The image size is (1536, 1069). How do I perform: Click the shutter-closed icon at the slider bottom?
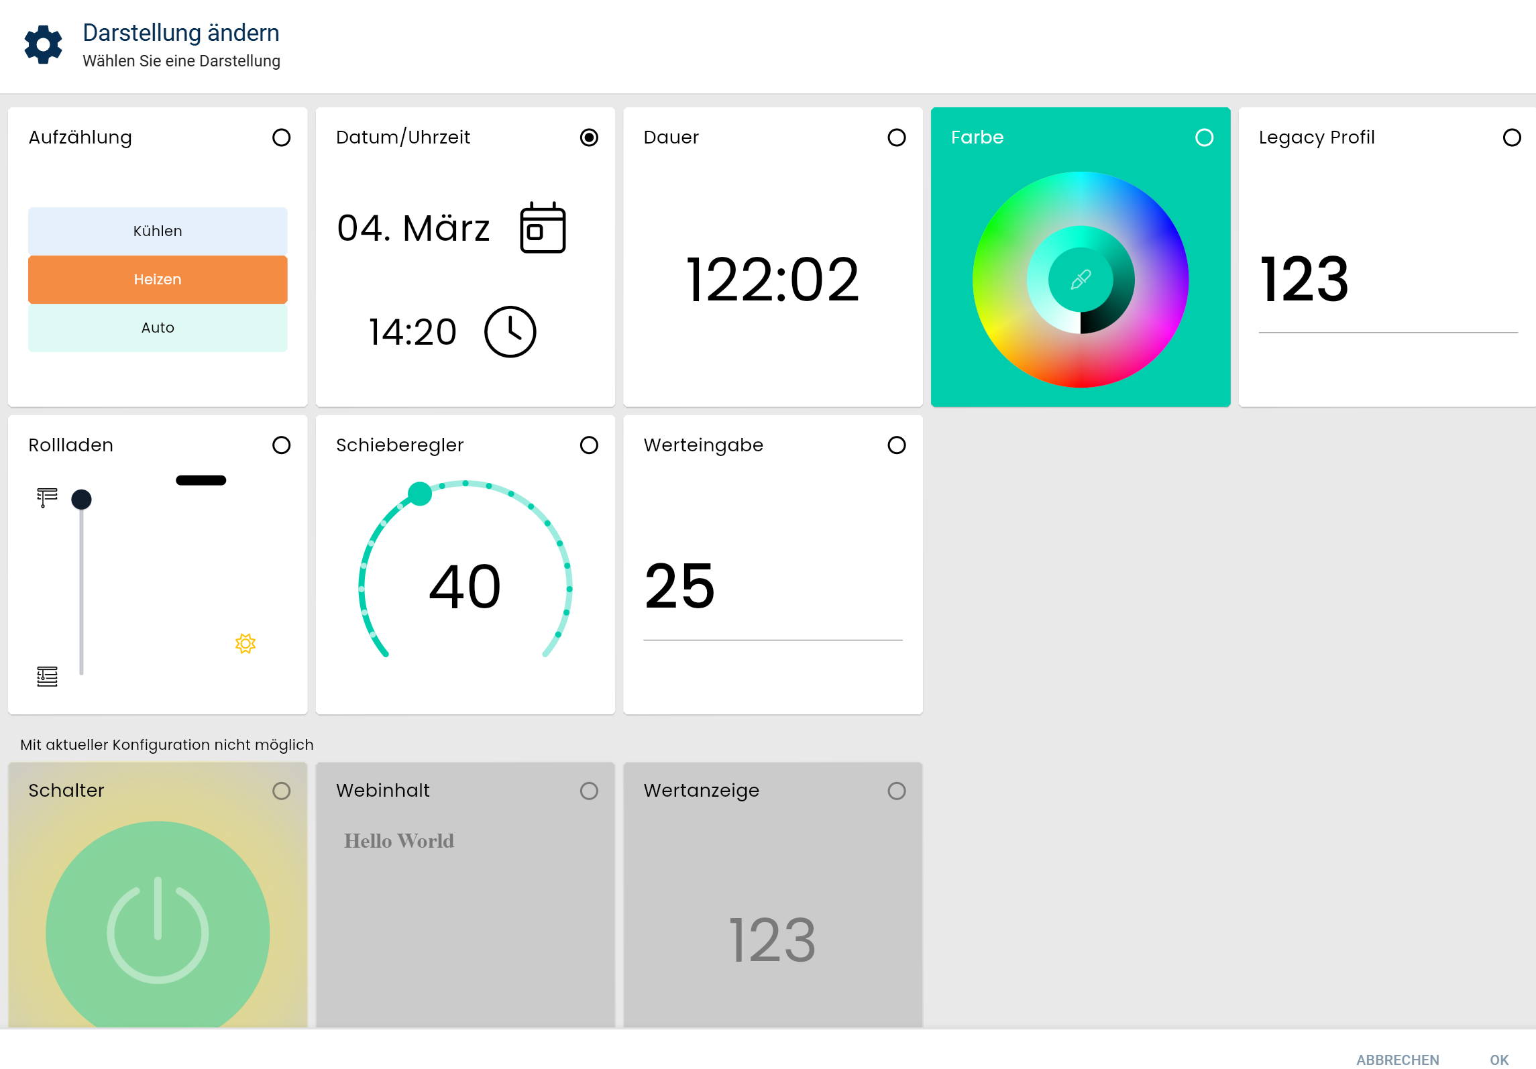47,676
